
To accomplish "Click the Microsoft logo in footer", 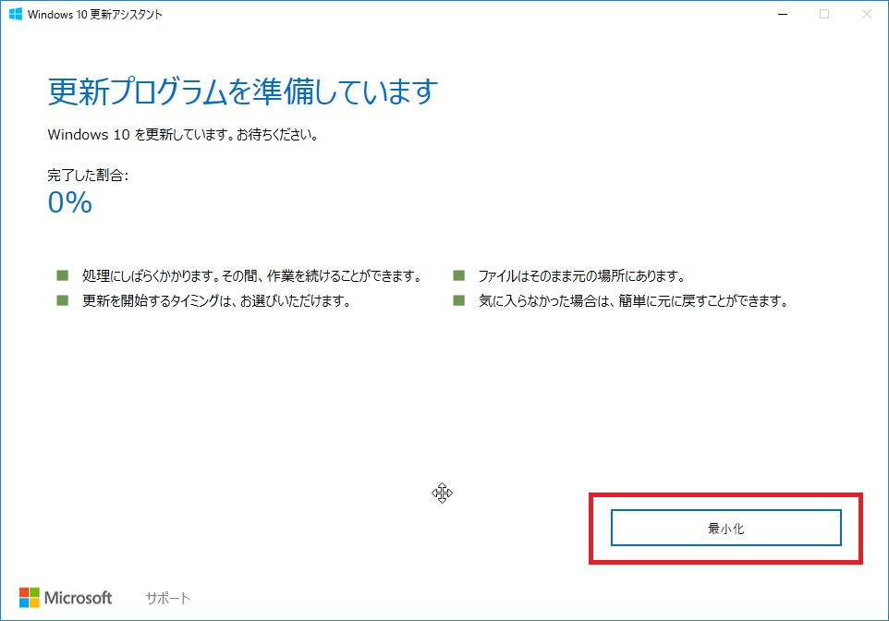I will [66, 598].
